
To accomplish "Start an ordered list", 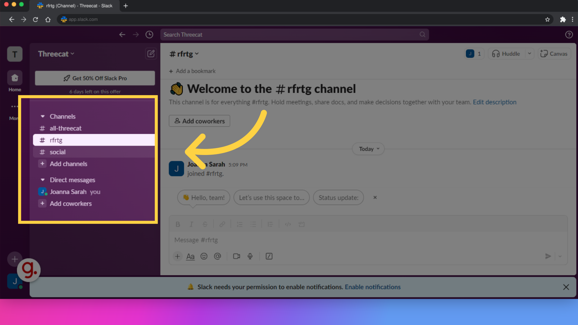I will point(240,224).
